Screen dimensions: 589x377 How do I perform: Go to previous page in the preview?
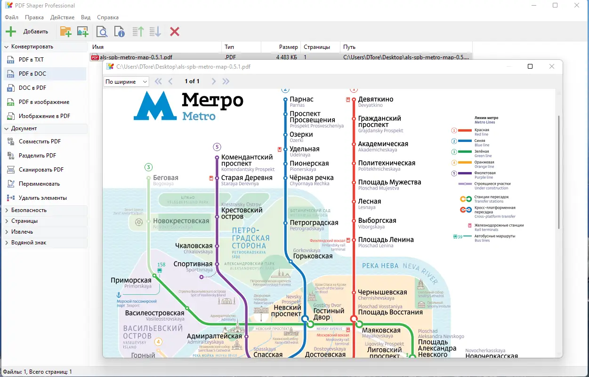click(170, 81)
